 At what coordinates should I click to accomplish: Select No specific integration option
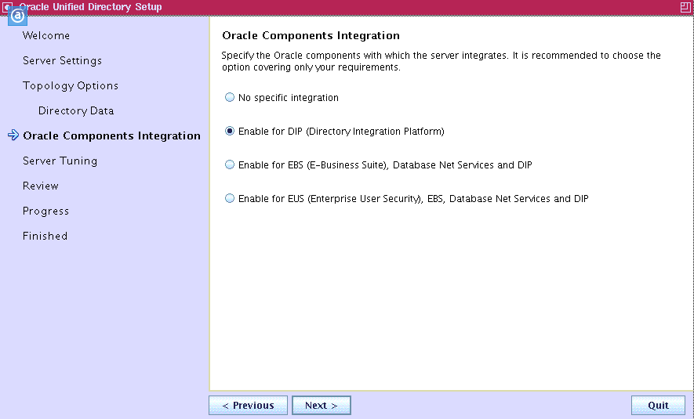[230, 98]
